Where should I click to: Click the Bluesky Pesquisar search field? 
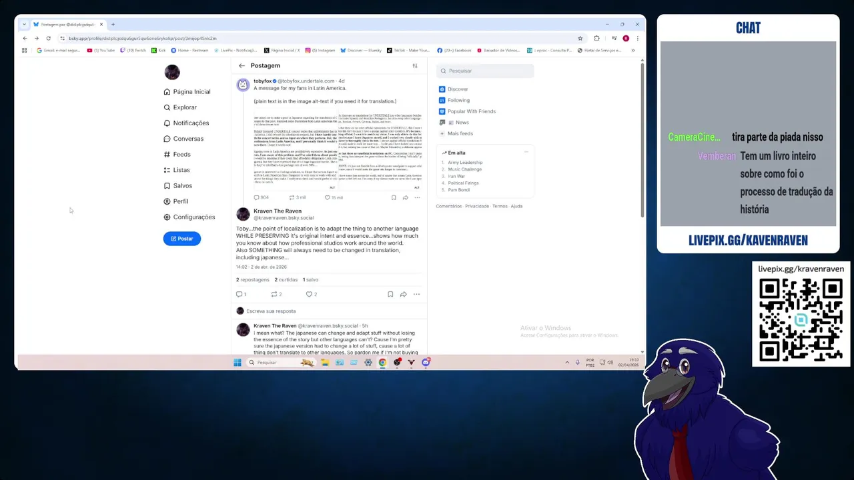(x=485, y=71)
